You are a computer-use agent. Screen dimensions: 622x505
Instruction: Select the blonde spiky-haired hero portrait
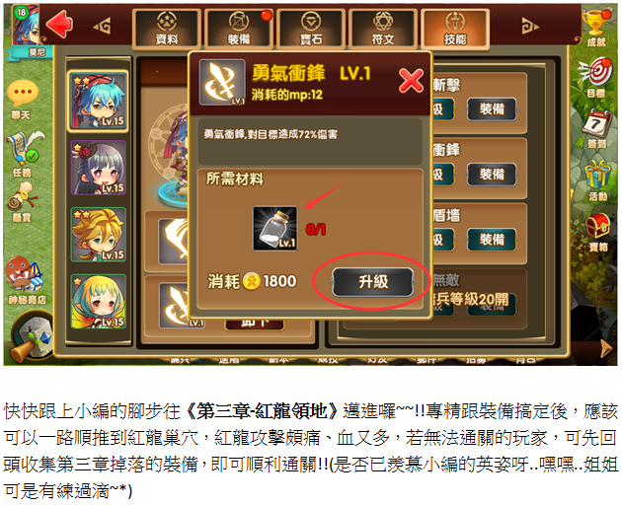(x=99, y=235)
